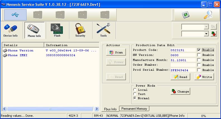Select the Phone Info section icon

tap(34, 30)
